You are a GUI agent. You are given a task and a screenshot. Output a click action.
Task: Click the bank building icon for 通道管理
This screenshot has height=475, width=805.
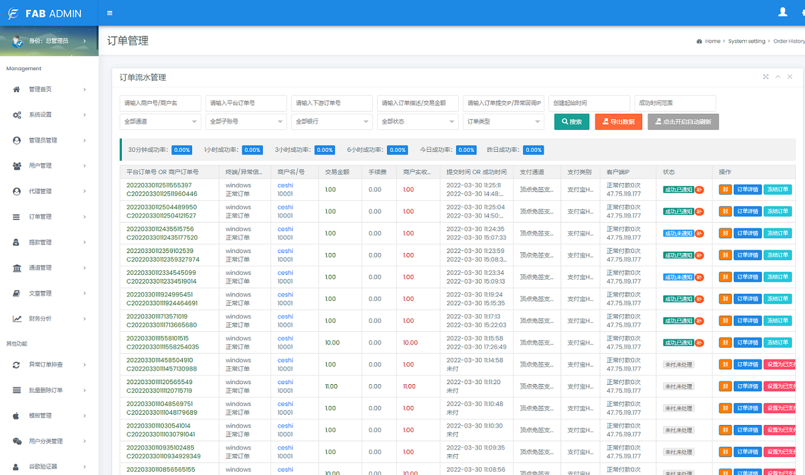(17, 268)
